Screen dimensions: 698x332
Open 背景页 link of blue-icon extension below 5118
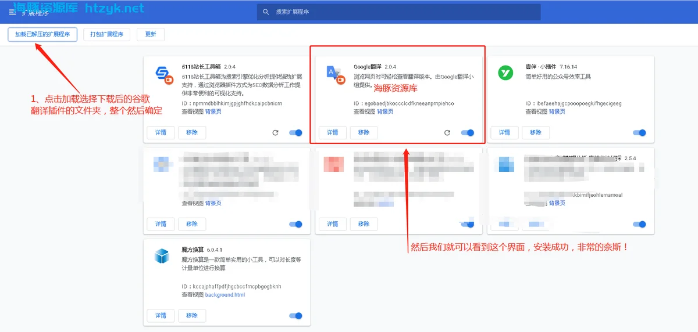(x=213, y=203)
